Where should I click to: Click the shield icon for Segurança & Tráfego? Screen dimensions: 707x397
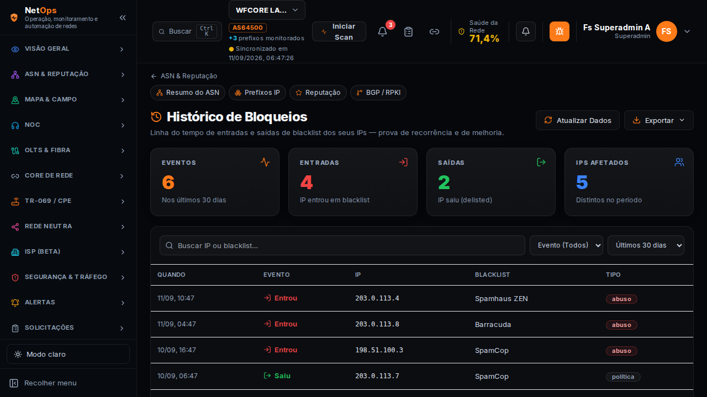(15, 277)
